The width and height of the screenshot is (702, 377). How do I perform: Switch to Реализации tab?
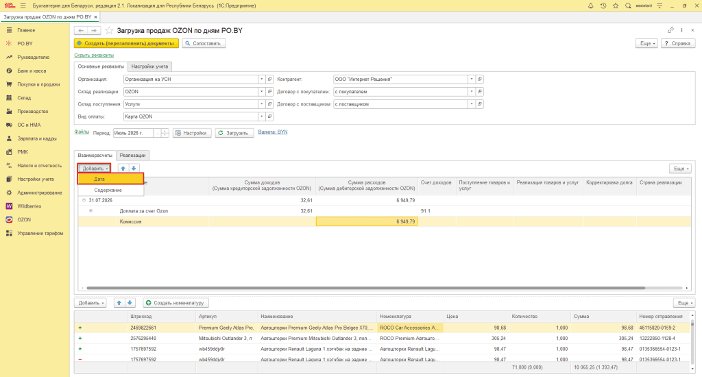pyautogui.click(x=132, y=155)
